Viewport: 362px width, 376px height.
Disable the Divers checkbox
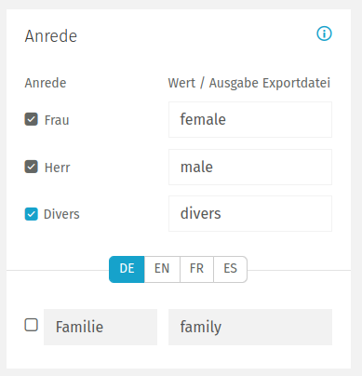[32, 214]
